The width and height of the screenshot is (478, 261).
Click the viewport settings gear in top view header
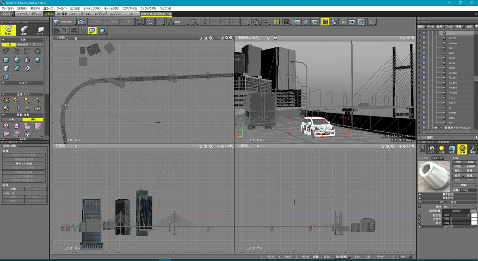(x=211, y=38)
